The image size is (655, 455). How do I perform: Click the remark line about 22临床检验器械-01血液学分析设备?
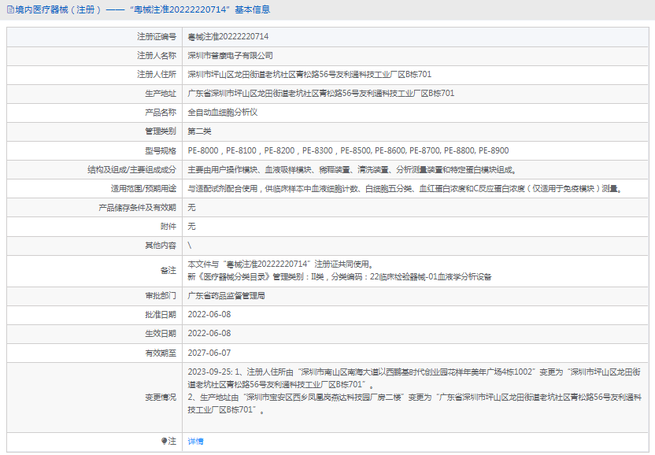tap(339, 277)
